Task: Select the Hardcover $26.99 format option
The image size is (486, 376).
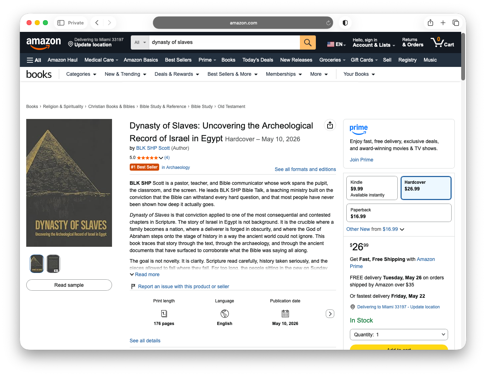Action: [426, 188]
